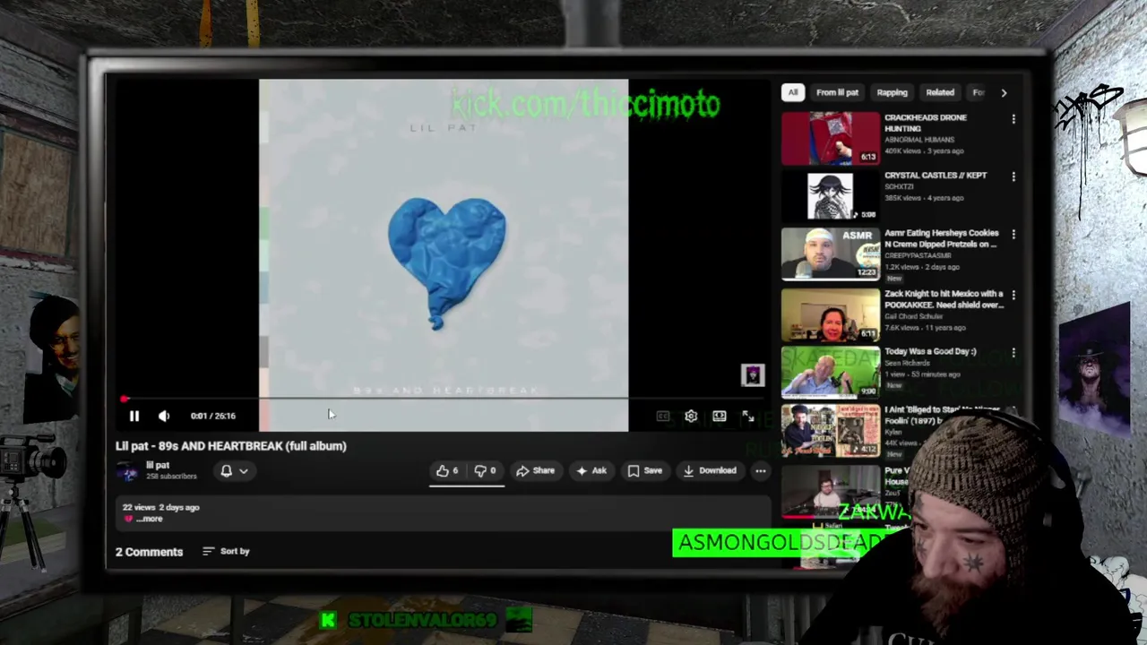Click the Share button
The width and height of the screenshot is (1147, 645).
(535, 470)
